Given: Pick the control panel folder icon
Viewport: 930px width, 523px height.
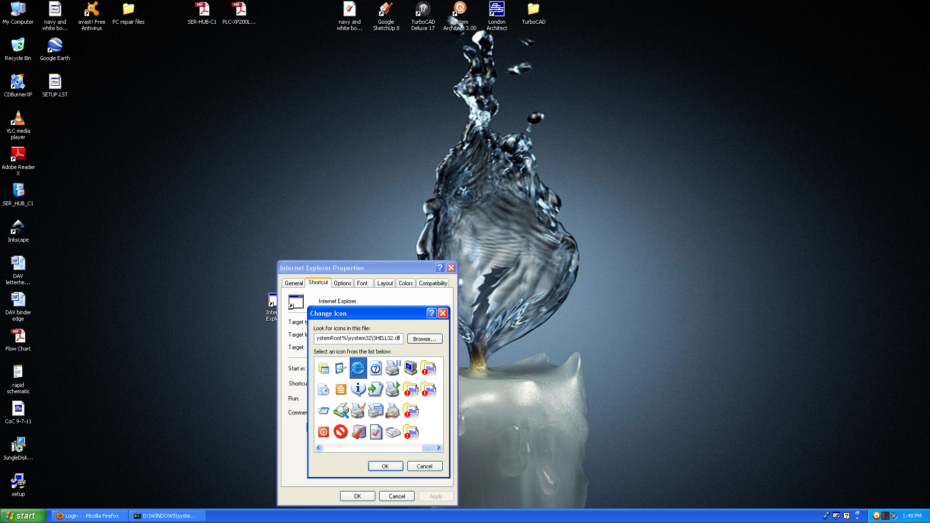Looking at the screenshot, I should click(x=323, y=369).
